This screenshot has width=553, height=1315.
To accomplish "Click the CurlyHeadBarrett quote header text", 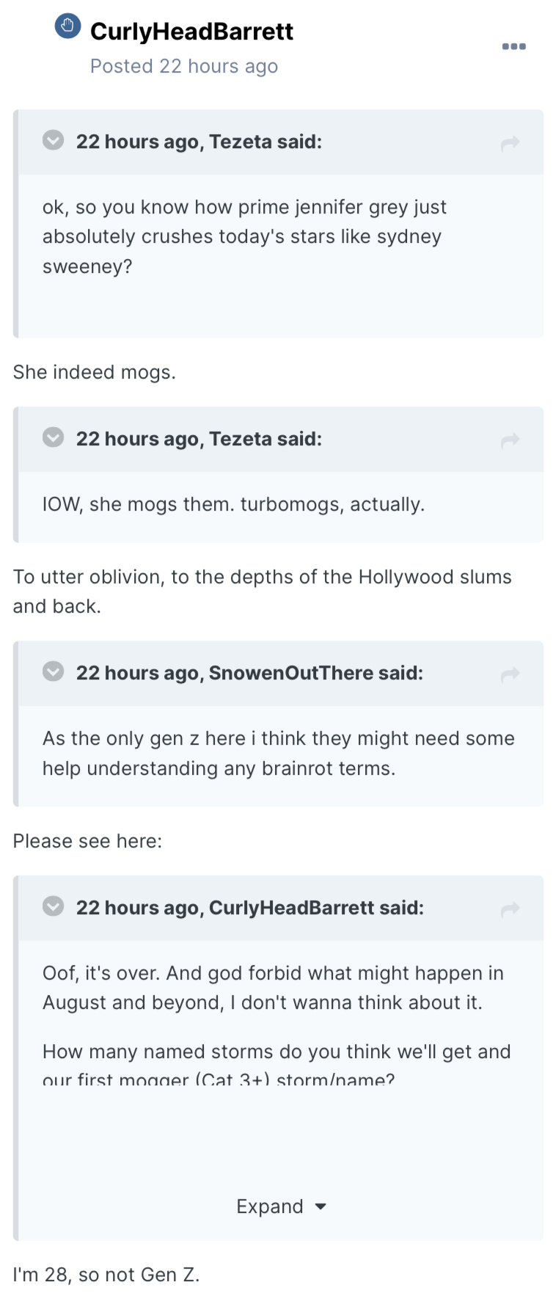I will (249, 908).
